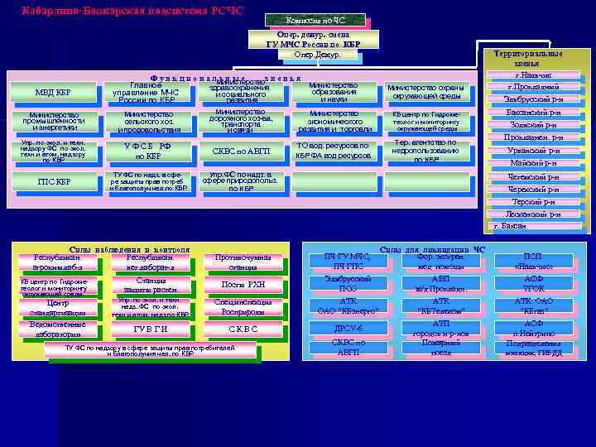The width and height of the screenshot is (596, 447).
Task: Click 'Министерство промышленности и энергетики'
Action: click(x=55, y=122)
